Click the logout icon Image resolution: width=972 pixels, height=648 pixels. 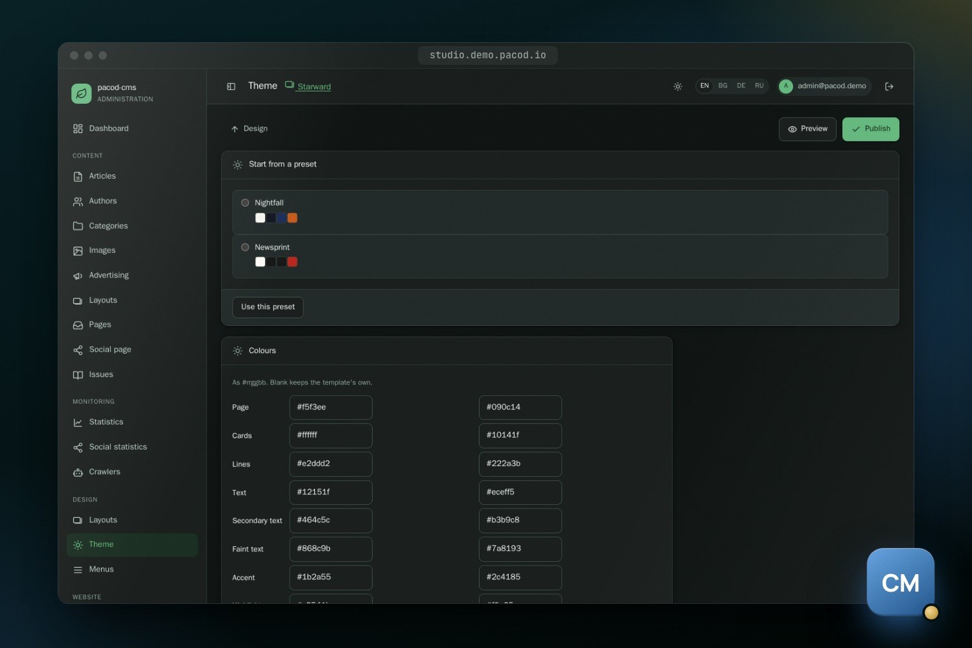pos(889,86)
